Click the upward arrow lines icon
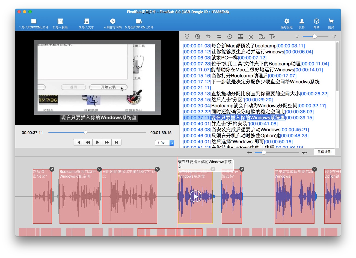The width and height of the screenshot is (356, 258). (x=240, y=36)
